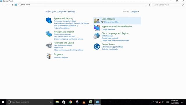Image resolution: width=186 pixels, height=105 pixels.
Task: Open Appearance and Personalisation monitor icon
Action: (97, 28)
